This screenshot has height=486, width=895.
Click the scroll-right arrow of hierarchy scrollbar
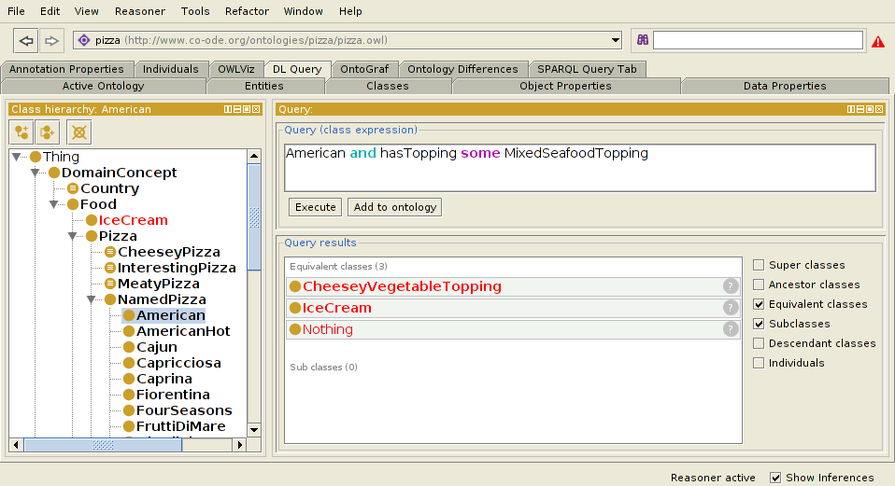point(240,445)
